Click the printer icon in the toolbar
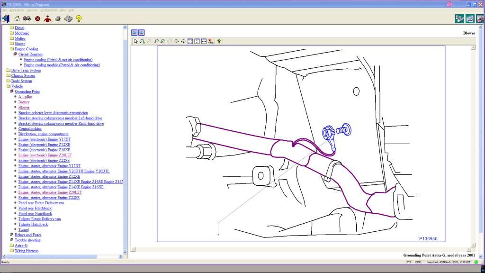 click(x=58, y=18)
